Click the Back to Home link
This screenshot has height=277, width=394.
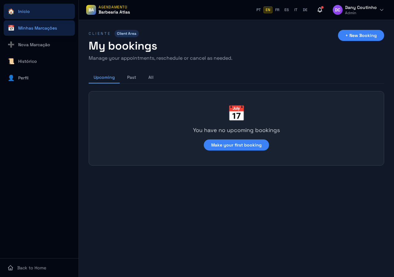[27, 268]
